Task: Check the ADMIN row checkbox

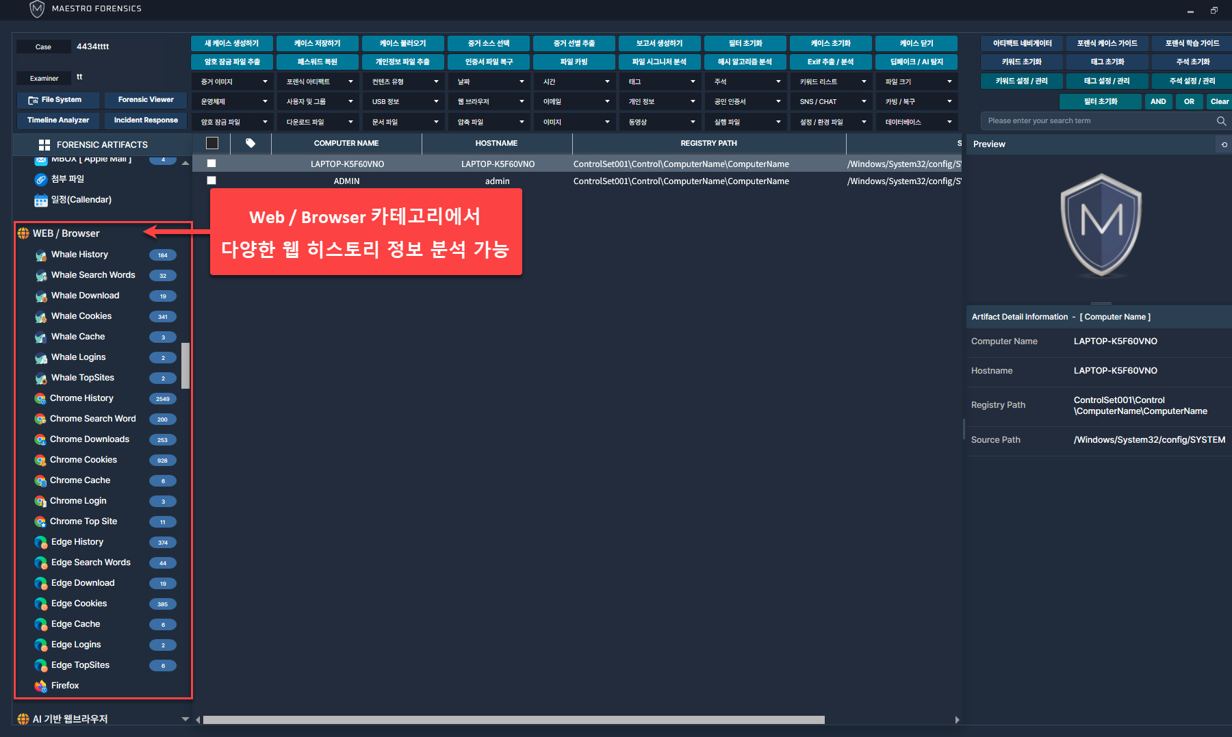Action: tap(211, 181)
